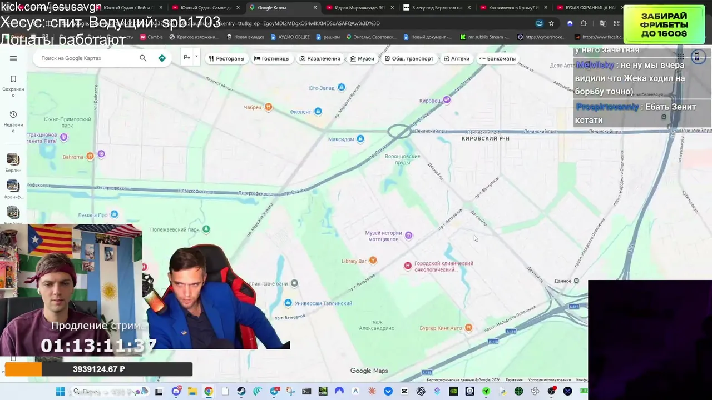
Task: Filter map by Музеи
Action: tap(362, 58)
